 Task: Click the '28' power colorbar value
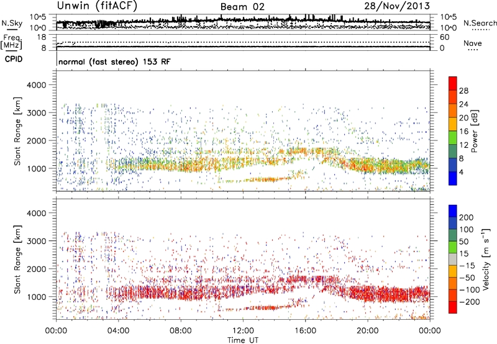[463, 91]
